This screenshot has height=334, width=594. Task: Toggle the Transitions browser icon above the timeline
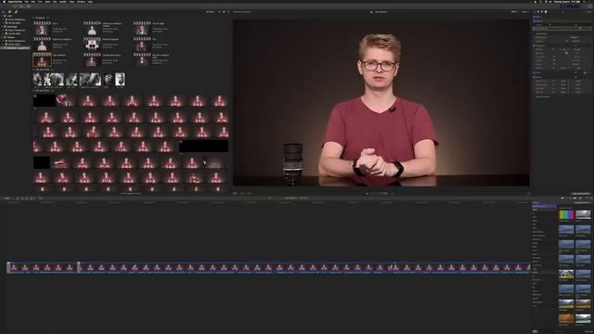tap(591, 198)
